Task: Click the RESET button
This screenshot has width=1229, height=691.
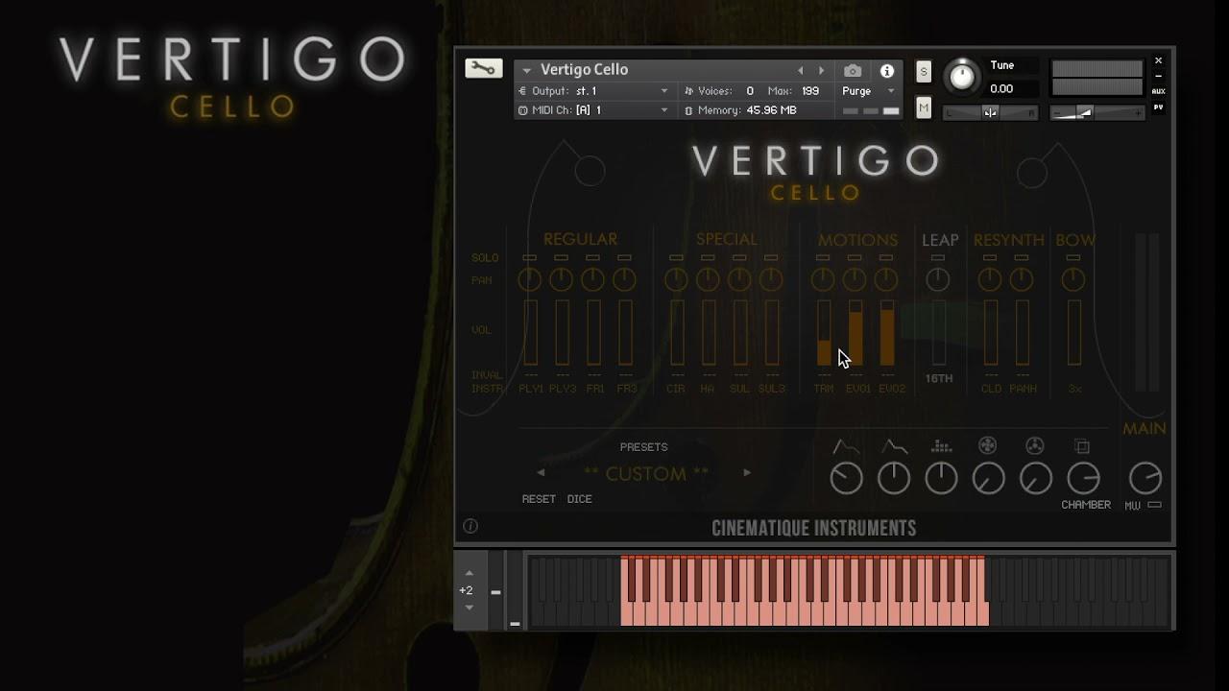Action: (x=539, y=499)
